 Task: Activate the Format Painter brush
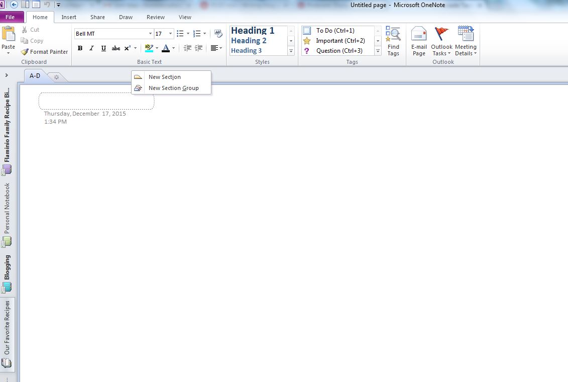44,52
